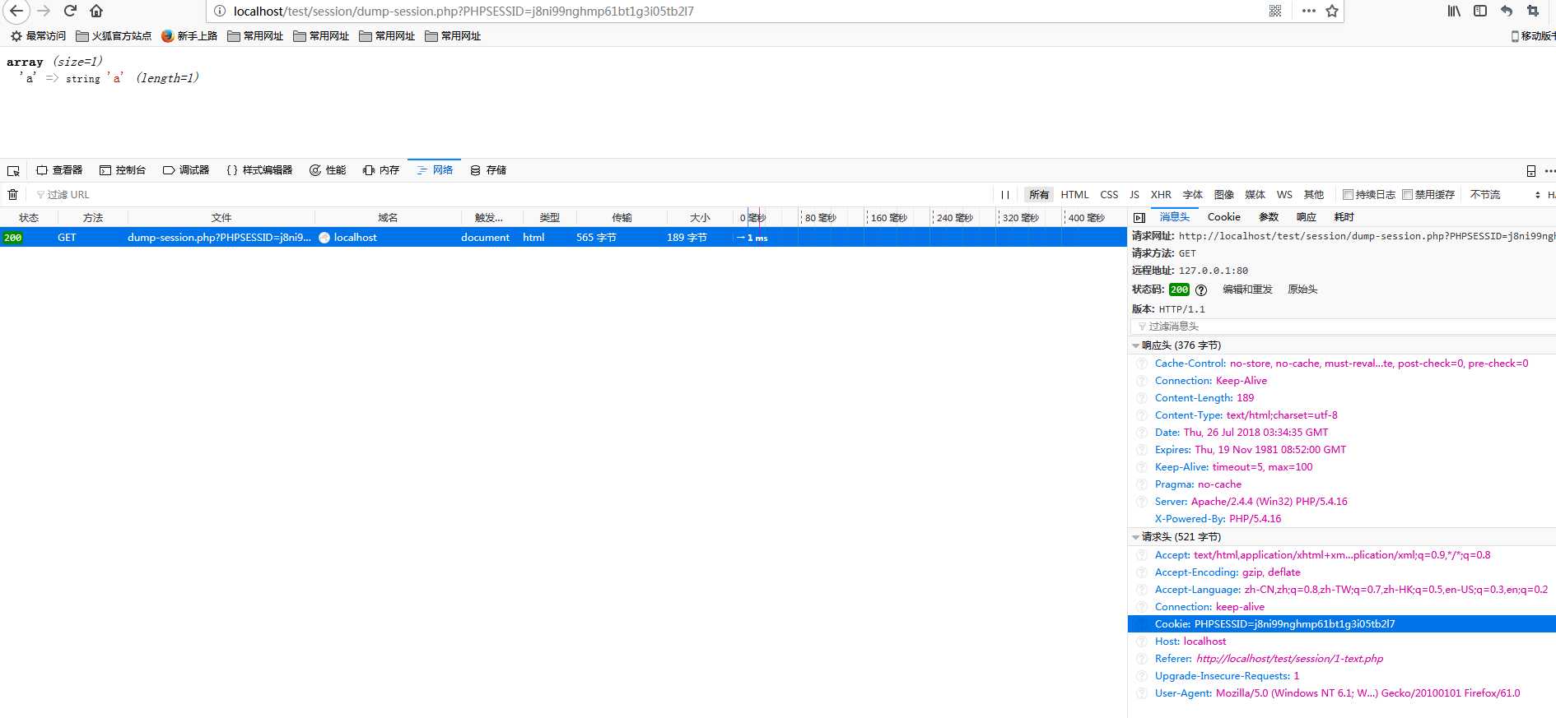Enable the 持续日志 checkbox
The width and height of the screenshot is (1556, 718).
(x=1348, y=194)
